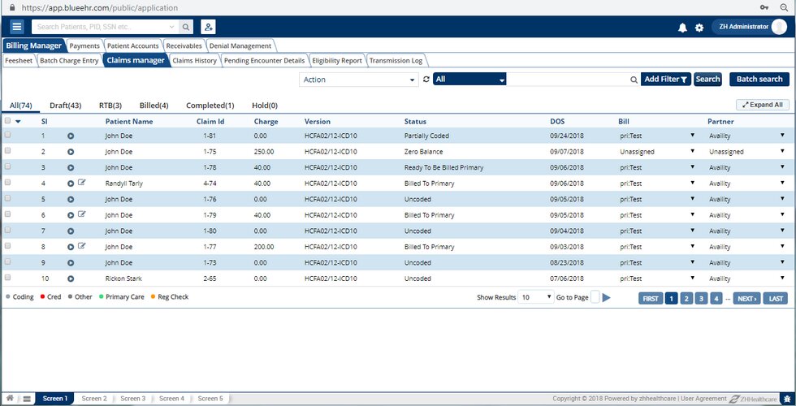
Task: Click the patient search input field
Action: (x=104, y=27)
